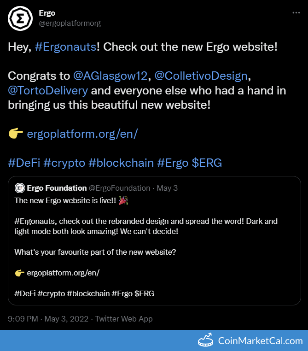Open the ergoplatform.org/en/ link in main tweet
This screenshot has width=308, height=351.
[82, 134]
